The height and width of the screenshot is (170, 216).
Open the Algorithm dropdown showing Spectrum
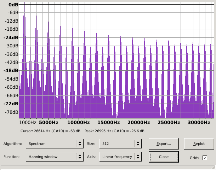(55, 143)
